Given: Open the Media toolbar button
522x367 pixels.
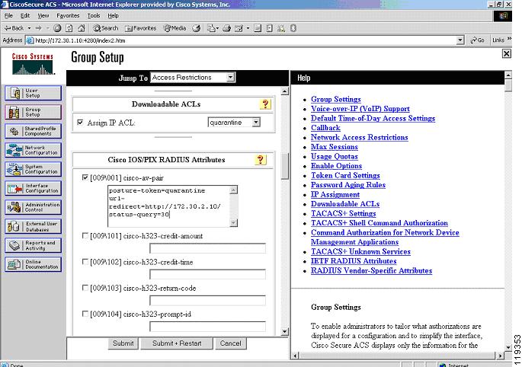Looking at the screenshot, I should pyautogui.click(x=175, y=28).
